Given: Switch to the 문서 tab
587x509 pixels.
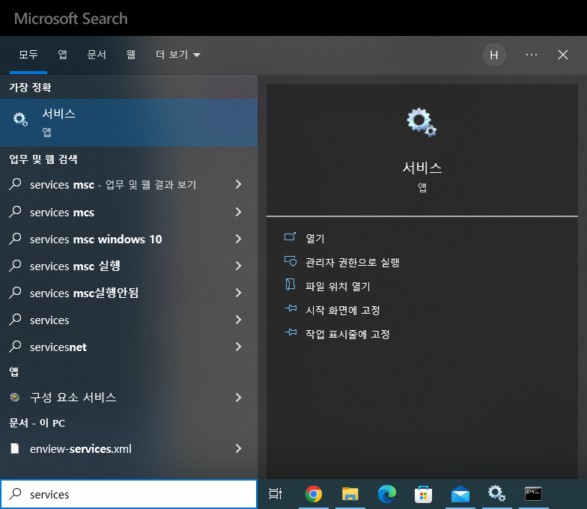Looking at the screenshot, I should 97,55.
